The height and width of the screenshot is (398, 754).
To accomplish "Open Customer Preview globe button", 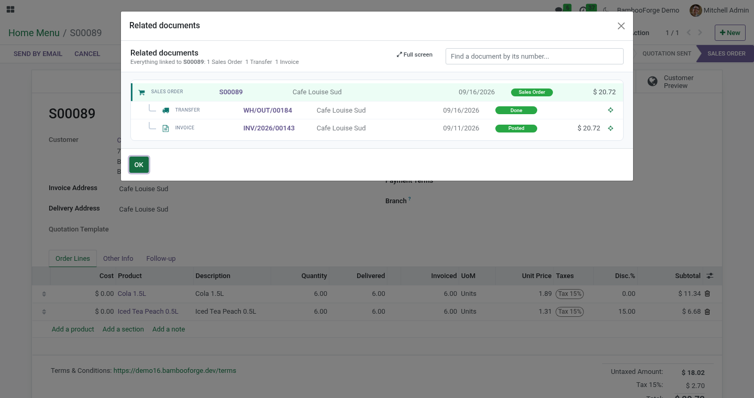I will [679, 82].
